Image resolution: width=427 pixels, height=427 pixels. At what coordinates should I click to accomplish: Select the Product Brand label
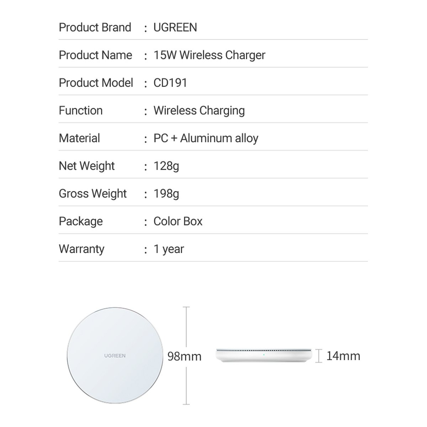point(95,27)
